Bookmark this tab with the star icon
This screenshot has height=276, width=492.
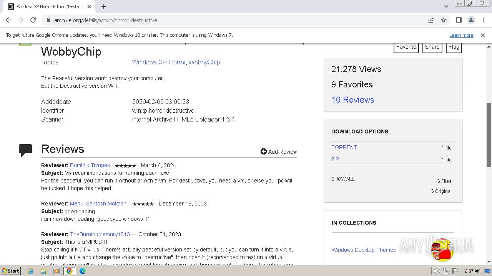pos(444,20)
